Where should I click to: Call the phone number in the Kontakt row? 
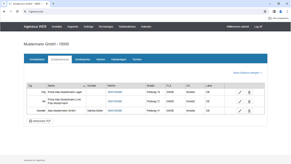point(115,111)
